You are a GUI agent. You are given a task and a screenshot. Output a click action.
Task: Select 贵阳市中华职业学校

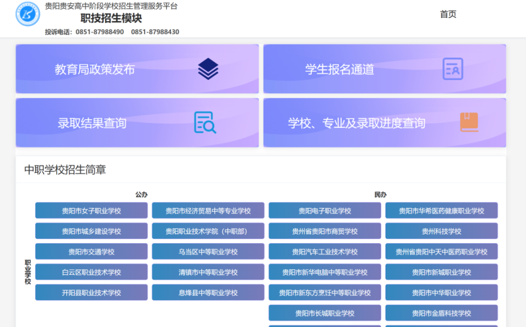point(442,293)
